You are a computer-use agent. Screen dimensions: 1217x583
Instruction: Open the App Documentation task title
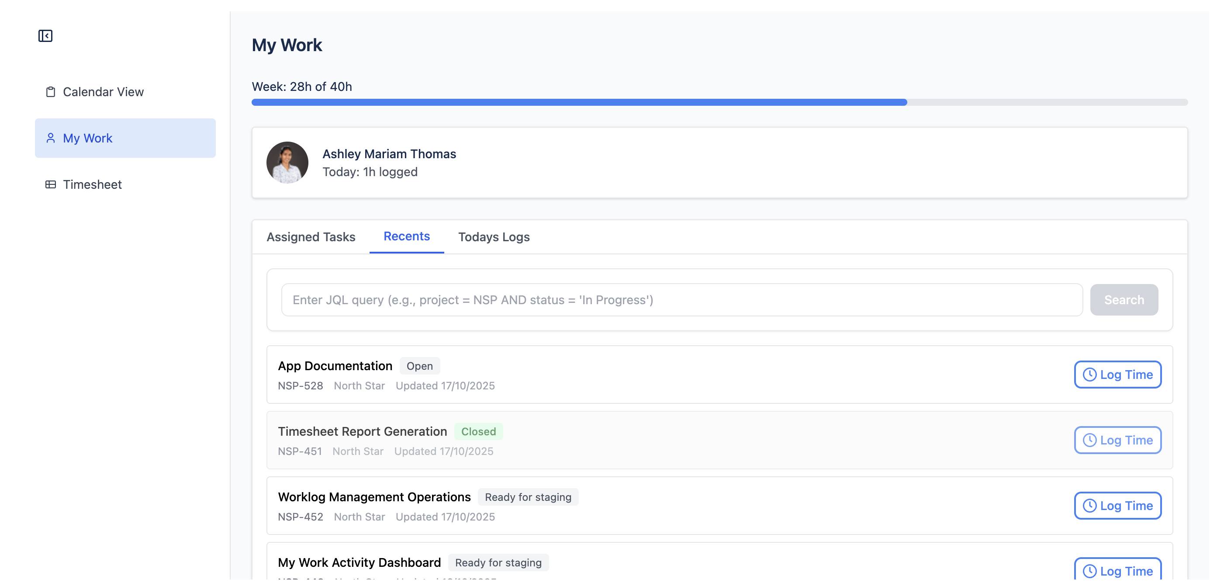[335, 365]
